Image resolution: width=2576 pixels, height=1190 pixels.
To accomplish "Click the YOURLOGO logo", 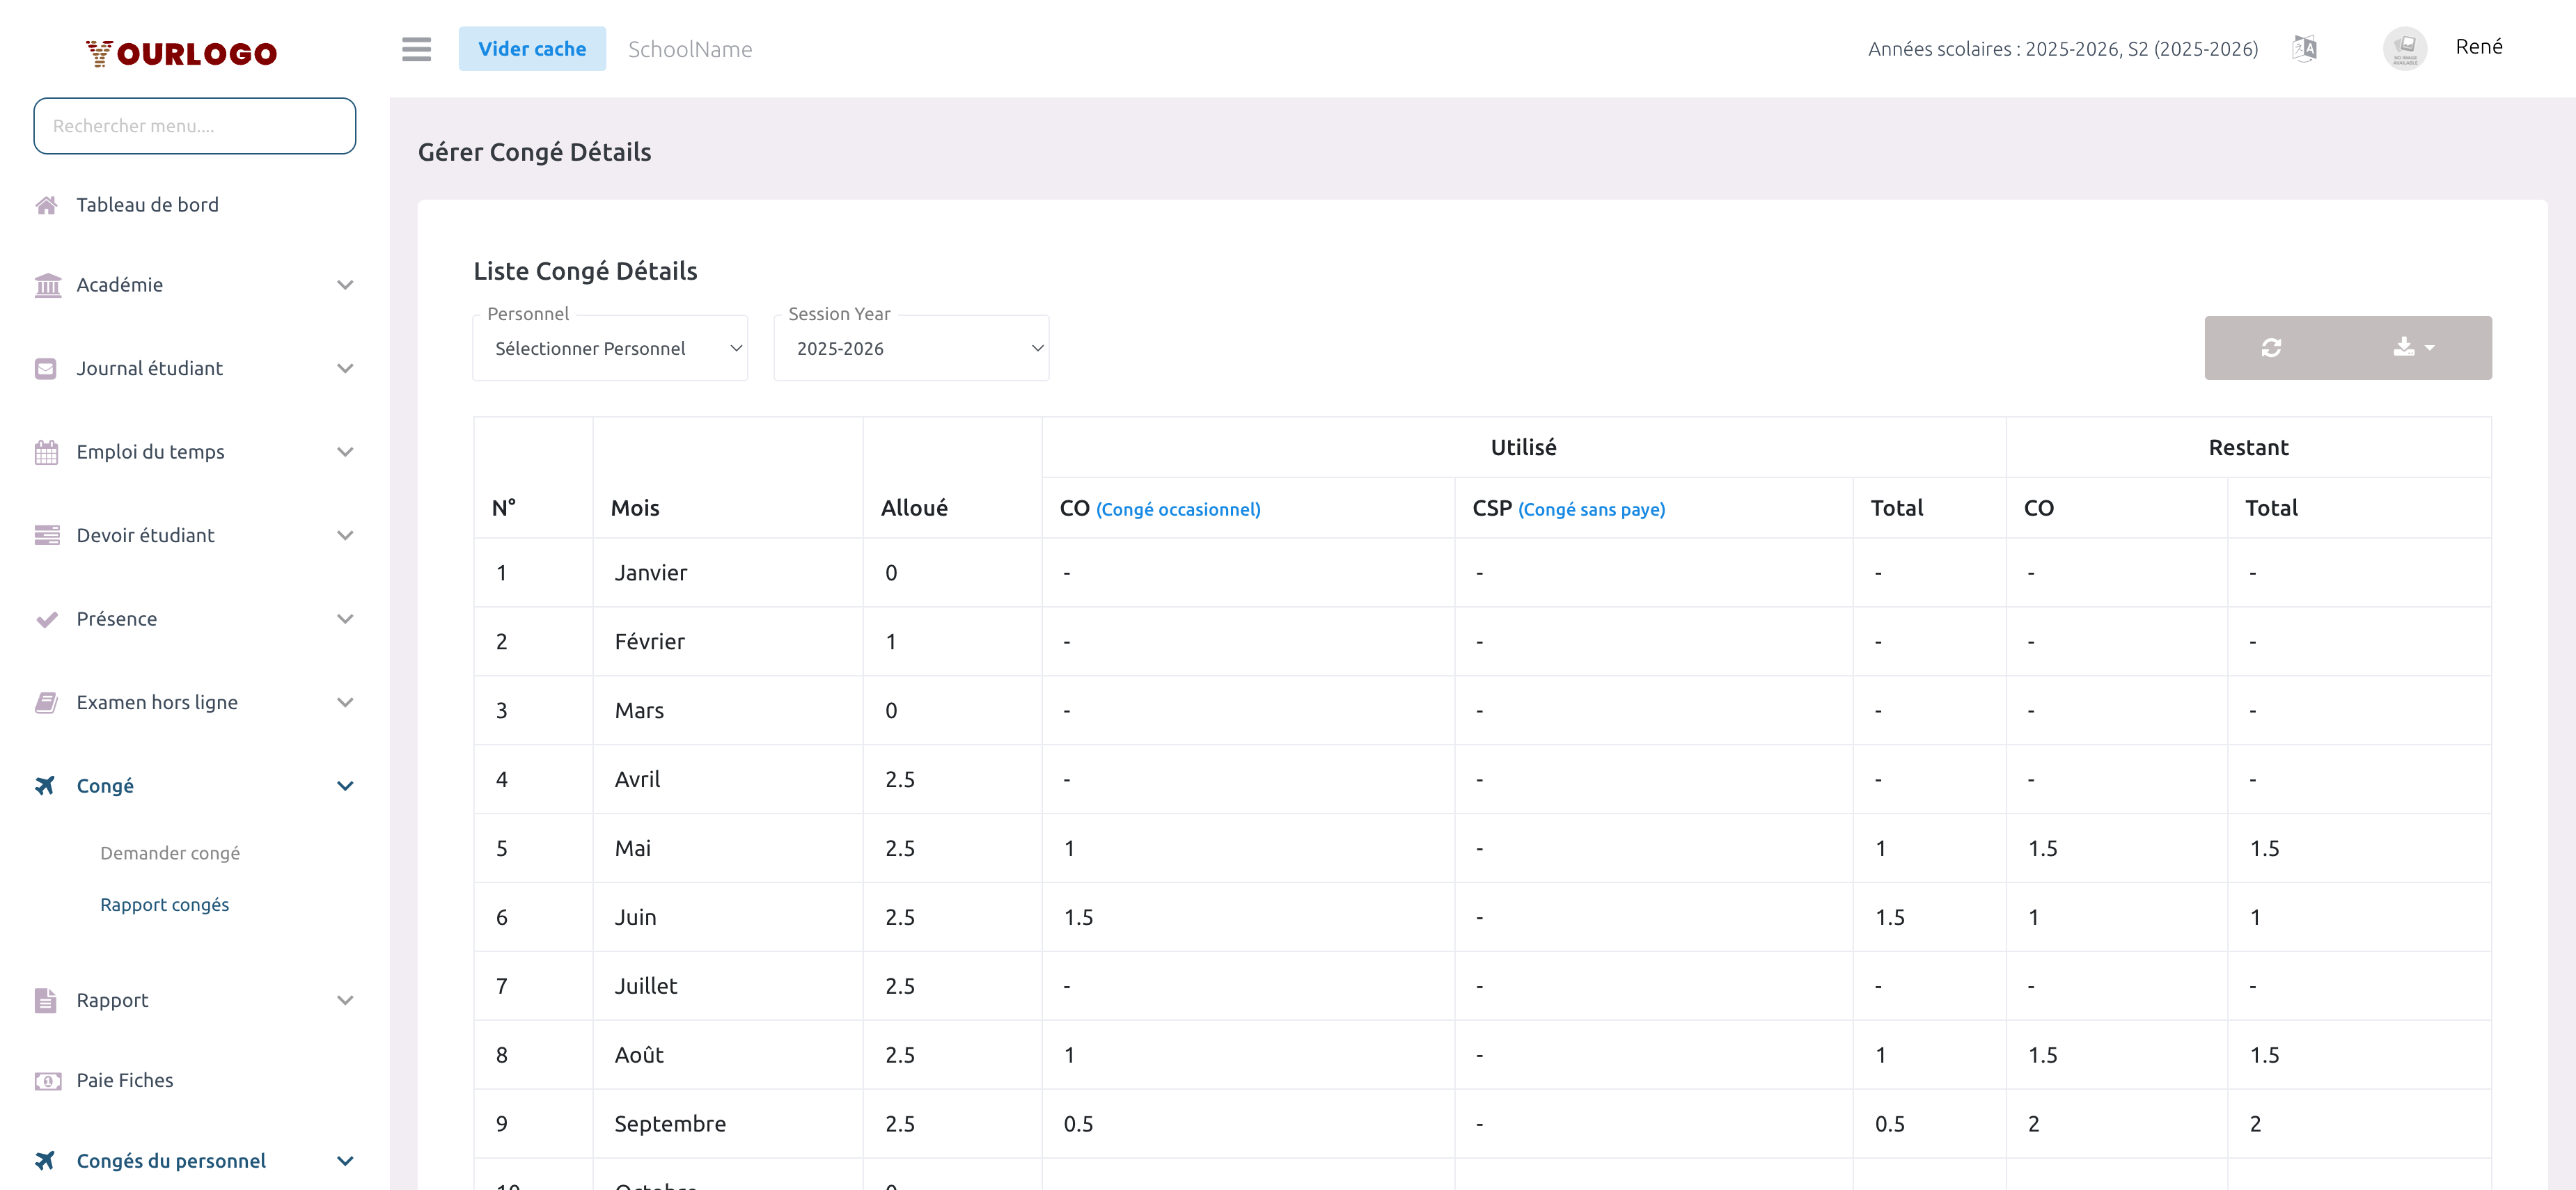I will [x=181, y=53].
